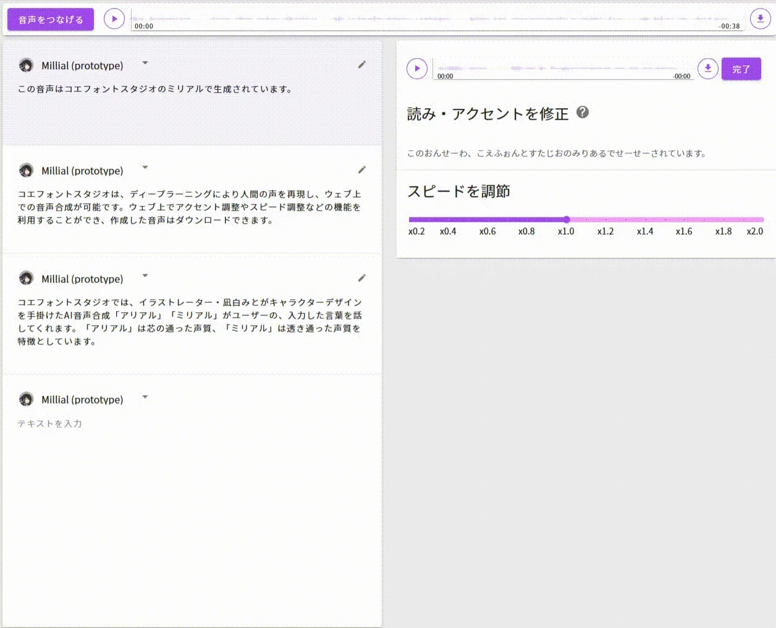The width and height of the screenshot is (776, 628).
Task: Click the speed slider handle at x1.0
Action: (x=567, y=219)
